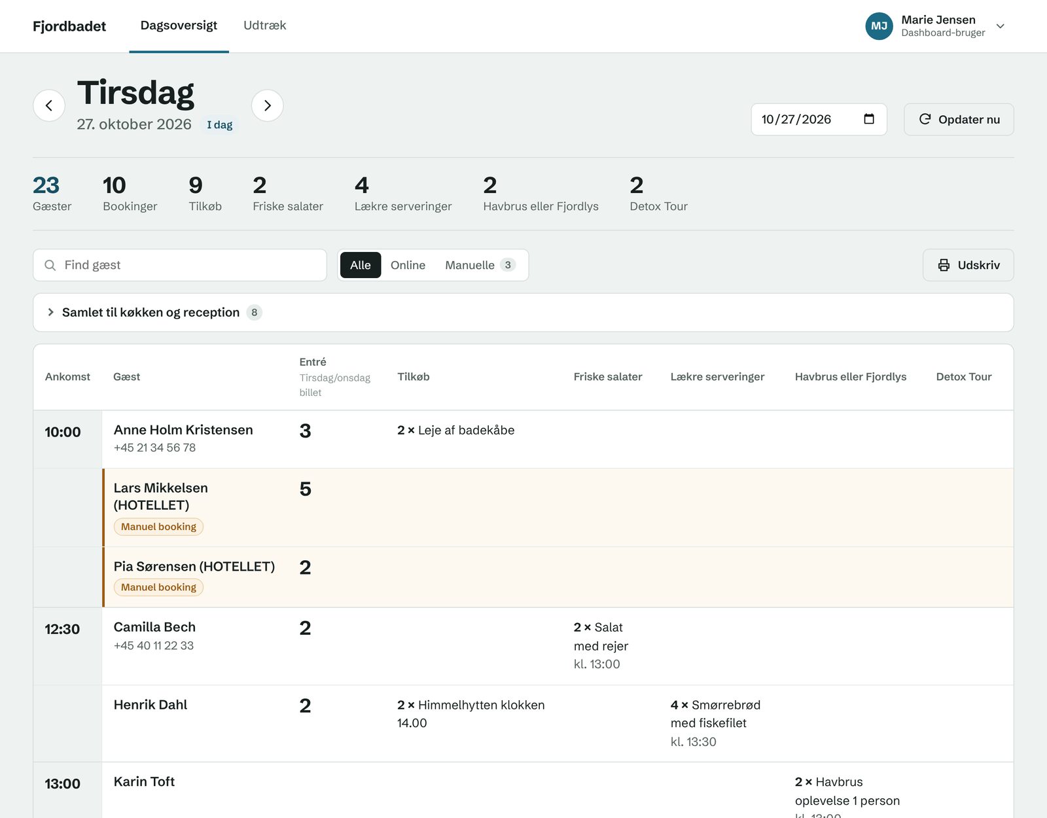Click the date field 10/27/2026

pos(819,119)
